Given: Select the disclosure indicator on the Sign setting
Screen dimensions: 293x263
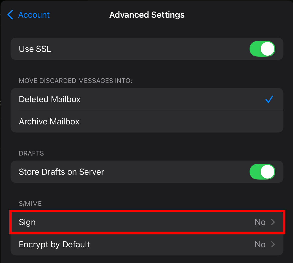Looking at the screenshot, I should point(273,222).
